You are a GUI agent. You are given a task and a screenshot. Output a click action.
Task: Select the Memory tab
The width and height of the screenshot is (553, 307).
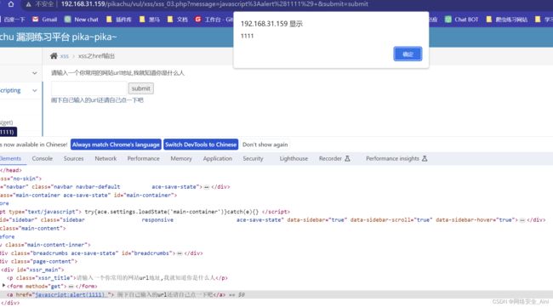coord(181,159)
